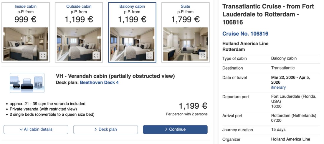Open the Deck plan button

[105, 129]
